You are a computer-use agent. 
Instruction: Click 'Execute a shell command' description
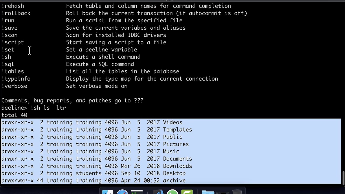pyautogui.click(x=103, y=57)
